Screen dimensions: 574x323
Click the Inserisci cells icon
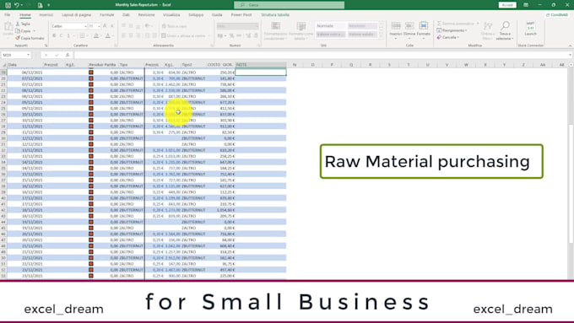pyautogui.click(x=396, y=25)
